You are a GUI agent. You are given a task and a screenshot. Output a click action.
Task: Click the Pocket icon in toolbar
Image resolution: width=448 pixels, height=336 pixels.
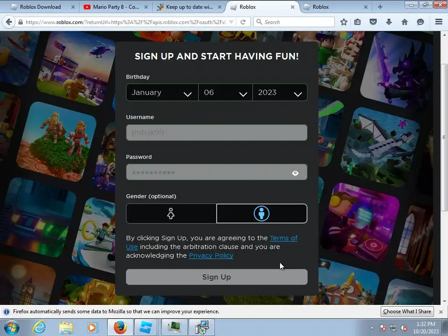(x=373, y=22)
